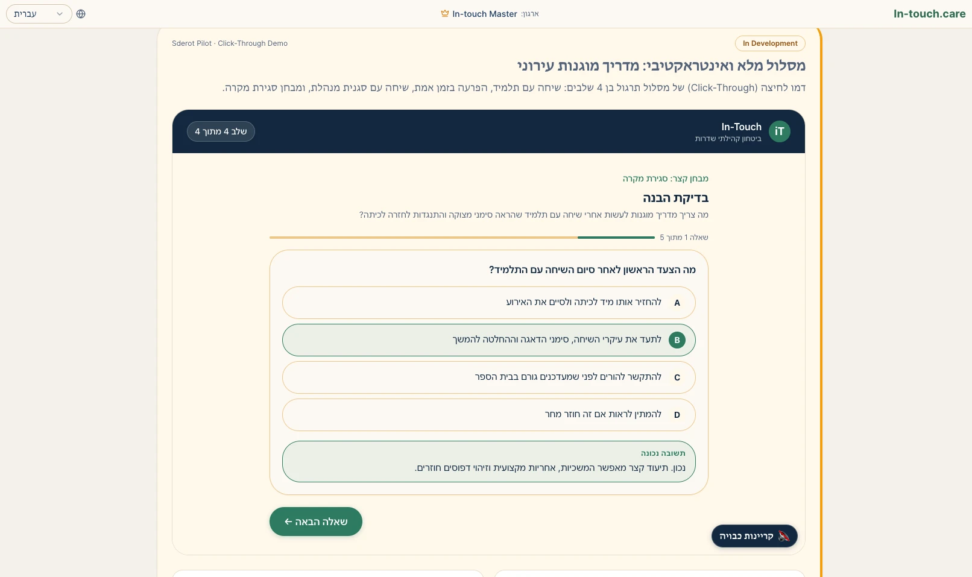Click the green iT avatar icon
The width and height of the screenshot is (972, 577).
click(779, 131)
